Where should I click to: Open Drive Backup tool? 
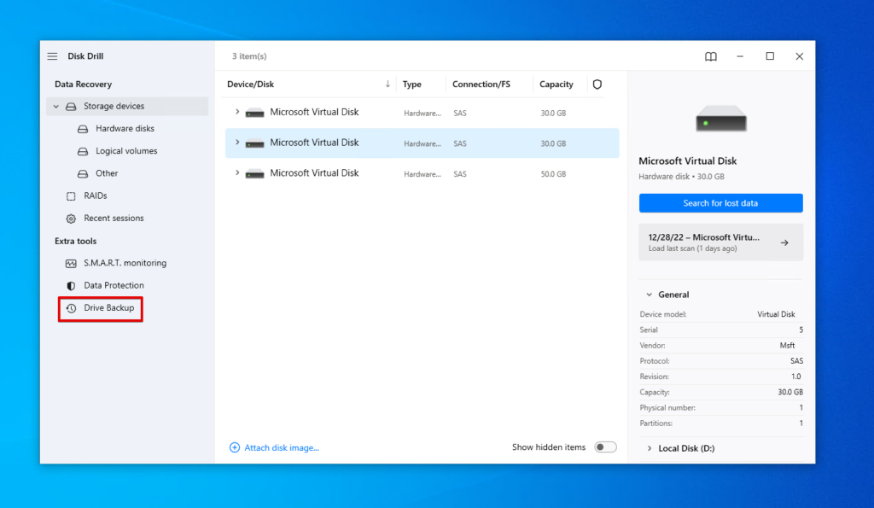click(x=108, y=308)
